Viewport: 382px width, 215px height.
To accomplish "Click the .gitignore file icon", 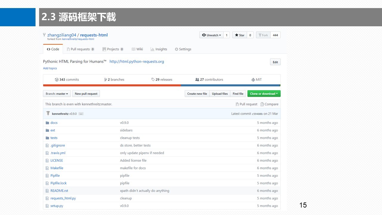I will pos(47,145).
